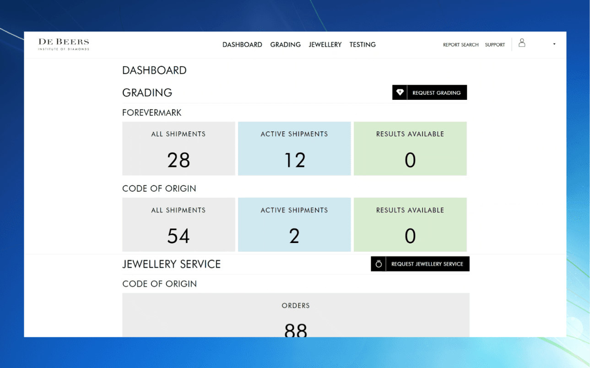Expand the account dropdown arrow
Screen dimensions: 590x368
click(x=554, y=44)
